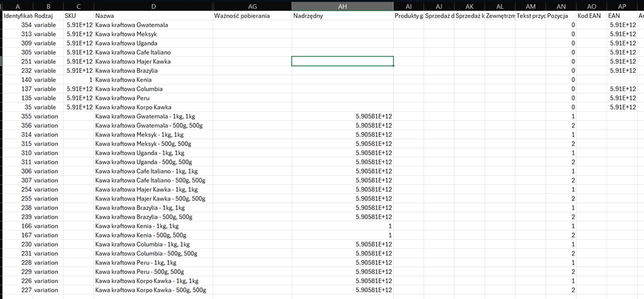Select column AG header

coord(252,6)
